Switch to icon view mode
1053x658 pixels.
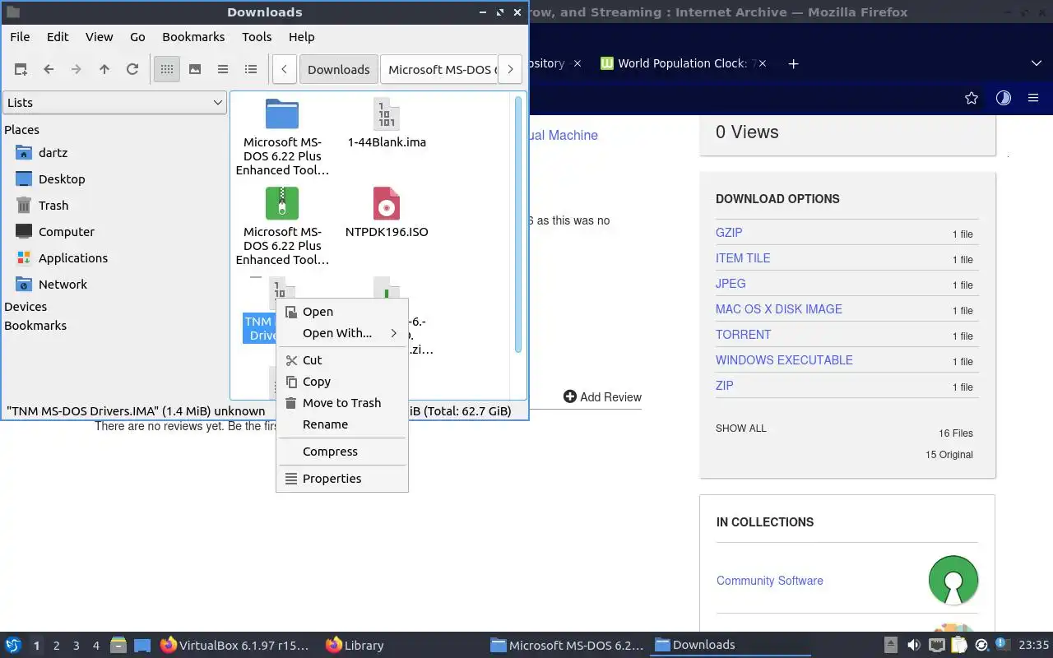tap(167, 70)
